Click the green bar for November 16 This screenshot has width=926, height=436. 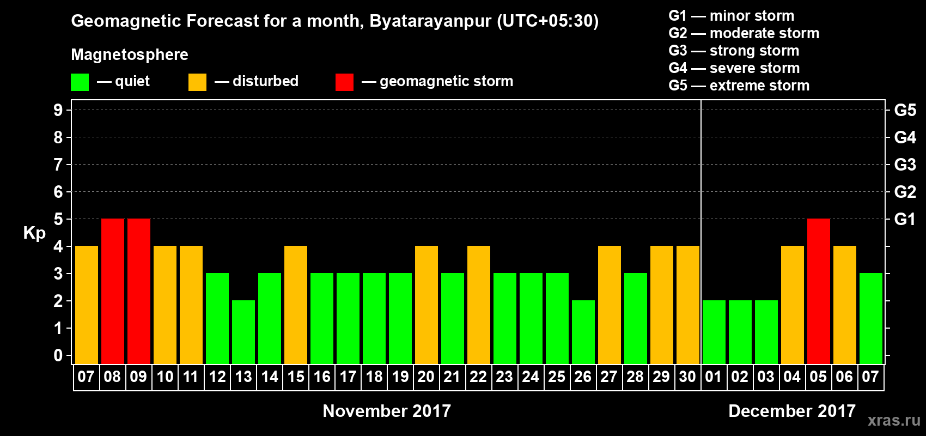(x=322, y=319)
